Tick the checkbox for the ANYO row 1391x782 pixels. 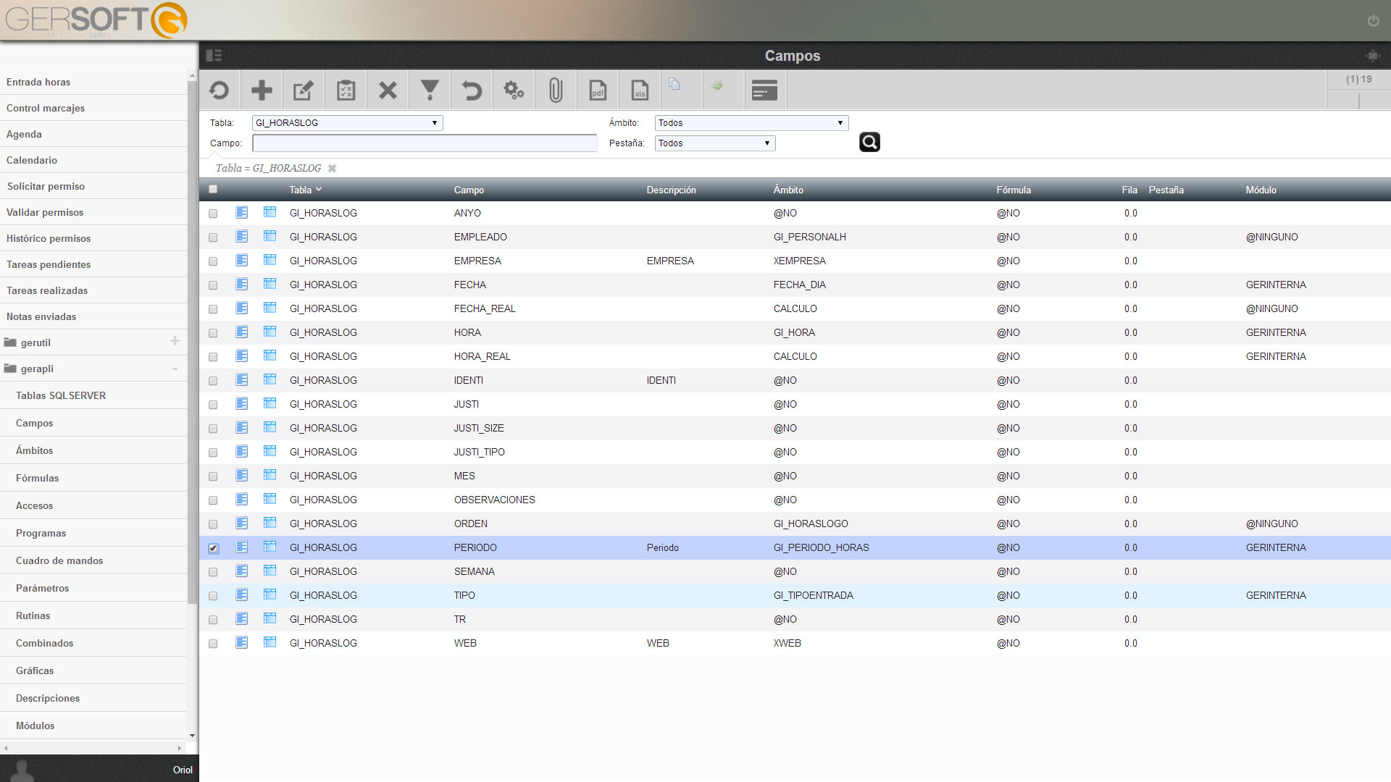point(213,214)
